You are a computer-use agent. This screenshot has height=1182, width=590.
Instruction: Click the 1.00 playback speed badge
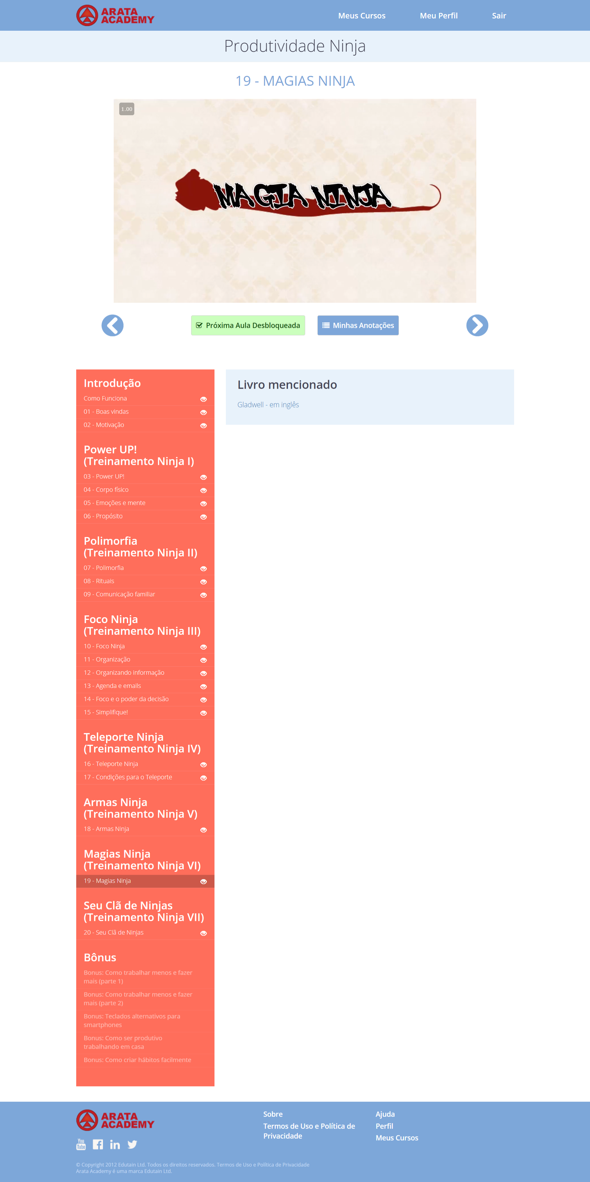[x=127, y=109]
